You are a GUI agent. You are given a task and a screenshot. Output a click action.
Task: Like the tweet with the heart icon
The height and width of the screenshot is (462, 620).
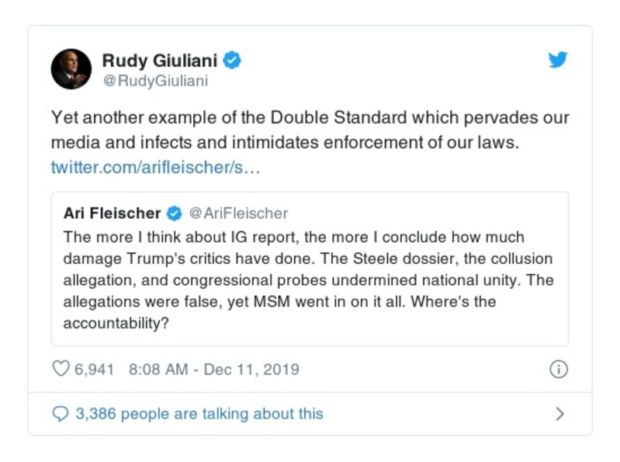point(61,369)
